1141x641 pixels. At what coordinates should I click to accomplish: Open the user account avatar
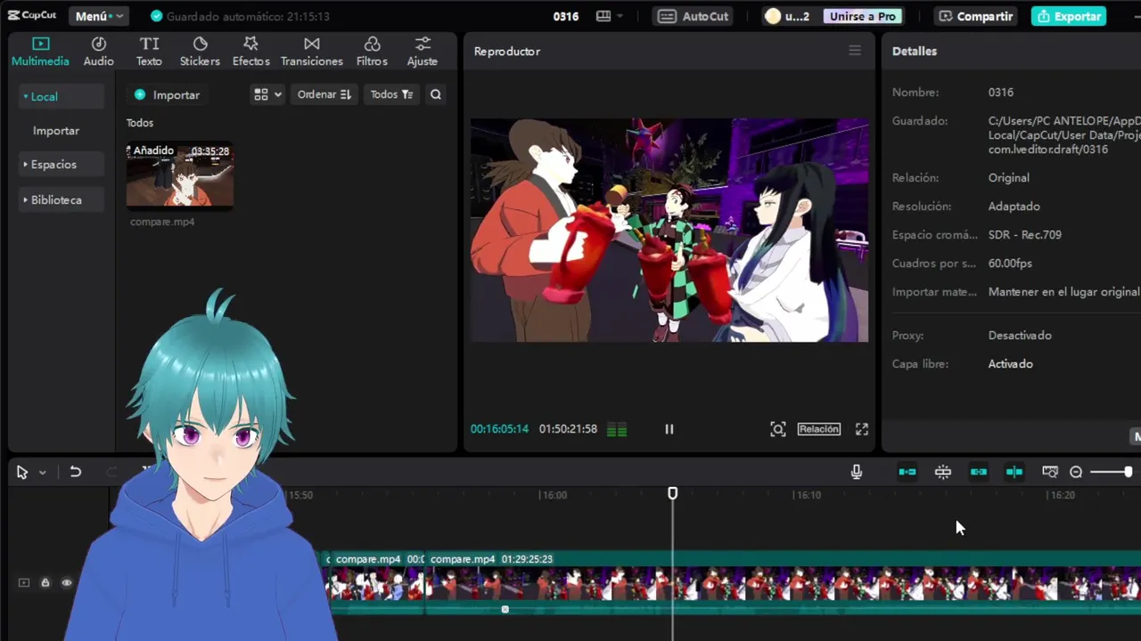(773, 16)
